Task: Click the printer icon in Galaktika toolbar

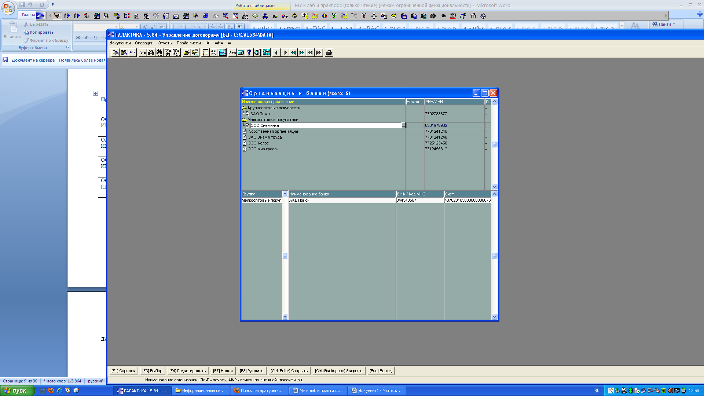Action: pyautogui.click(x=329, y=52)
